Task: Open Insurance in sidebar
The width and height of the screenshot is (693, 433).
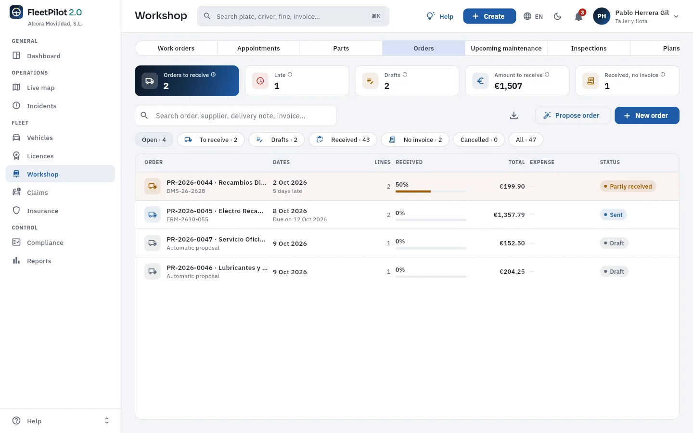Action: (x=60, y=211)
